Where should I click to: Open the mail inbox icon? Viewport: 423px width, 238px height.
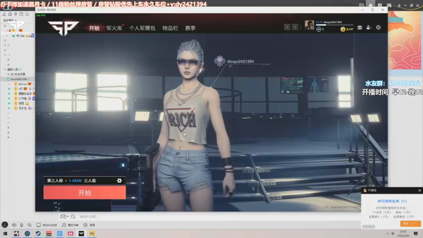click(x=360, y=28)
